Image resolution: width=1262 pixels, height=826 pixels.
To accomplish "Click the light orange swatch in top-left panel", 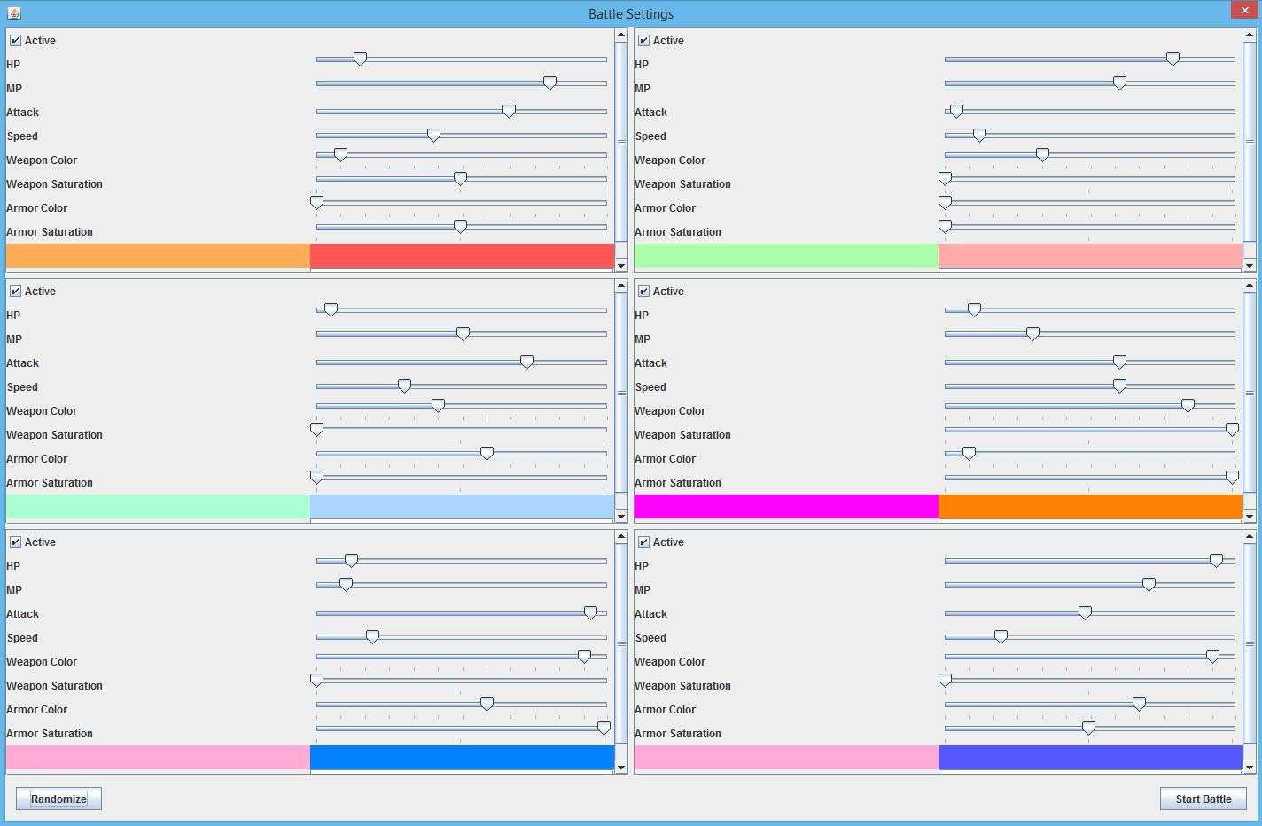I will coord(158,256).
